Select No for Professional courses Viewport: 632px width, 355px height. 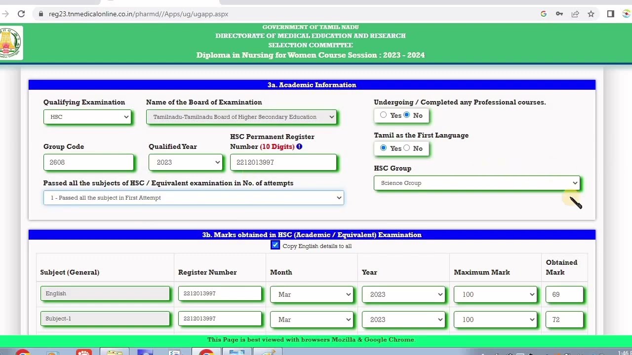click(x=406, y=115)
